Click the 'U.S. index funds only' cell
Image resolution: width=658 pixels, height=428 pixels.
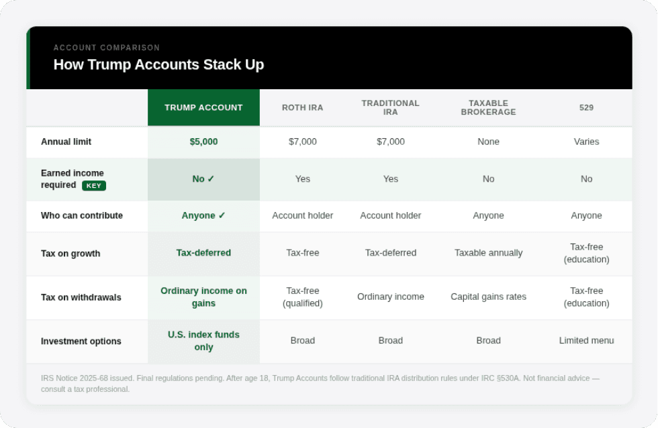(x=203, y=341)
